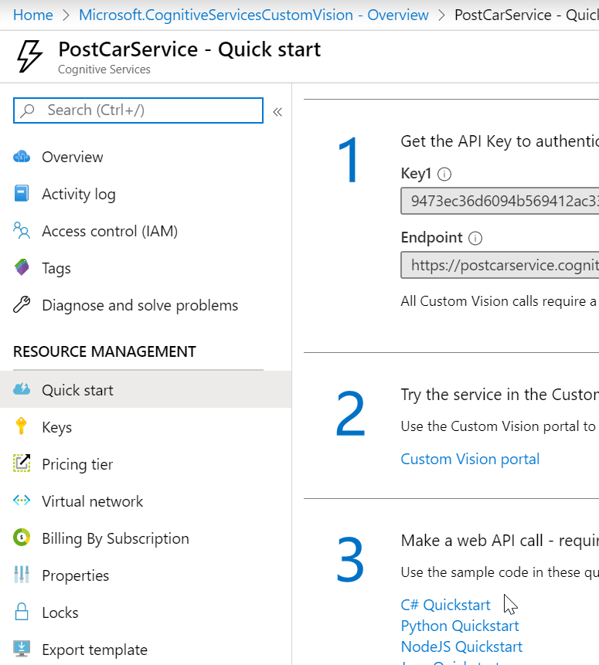599x665 pixels.
Task: Click the PostCarService - Quick start title
Action: pos(189,49)
